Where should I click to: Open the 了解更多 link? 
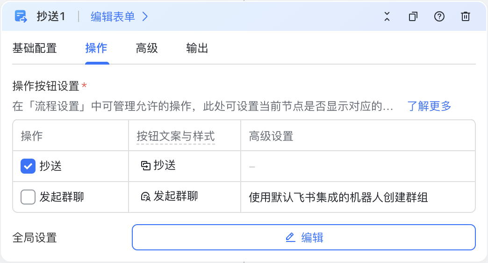429,106
